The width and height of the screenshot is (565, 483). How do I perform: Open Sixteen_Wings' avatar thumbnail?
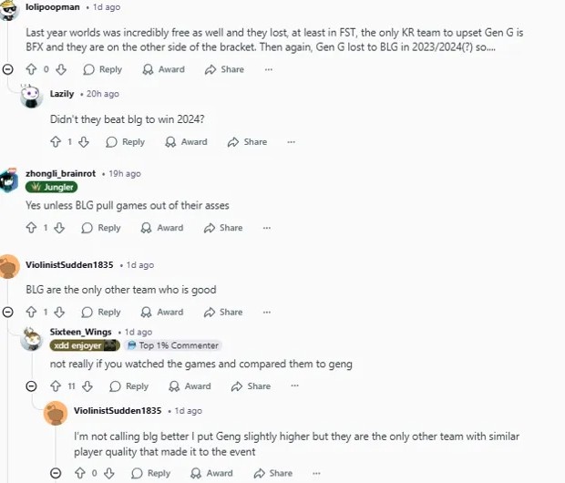point(31,340)
